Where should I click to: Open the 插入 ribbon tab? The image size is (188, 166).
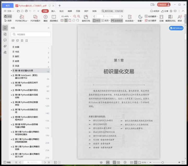53,11
